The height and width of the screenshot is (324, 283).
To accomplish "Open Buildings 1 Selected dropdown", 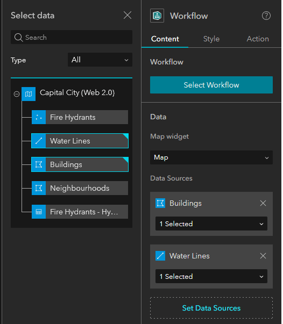I will coord(211,224).
